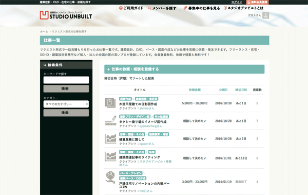Sort by 依頼金額 column header
Screen dimensions: 308x195
[195, 90]
